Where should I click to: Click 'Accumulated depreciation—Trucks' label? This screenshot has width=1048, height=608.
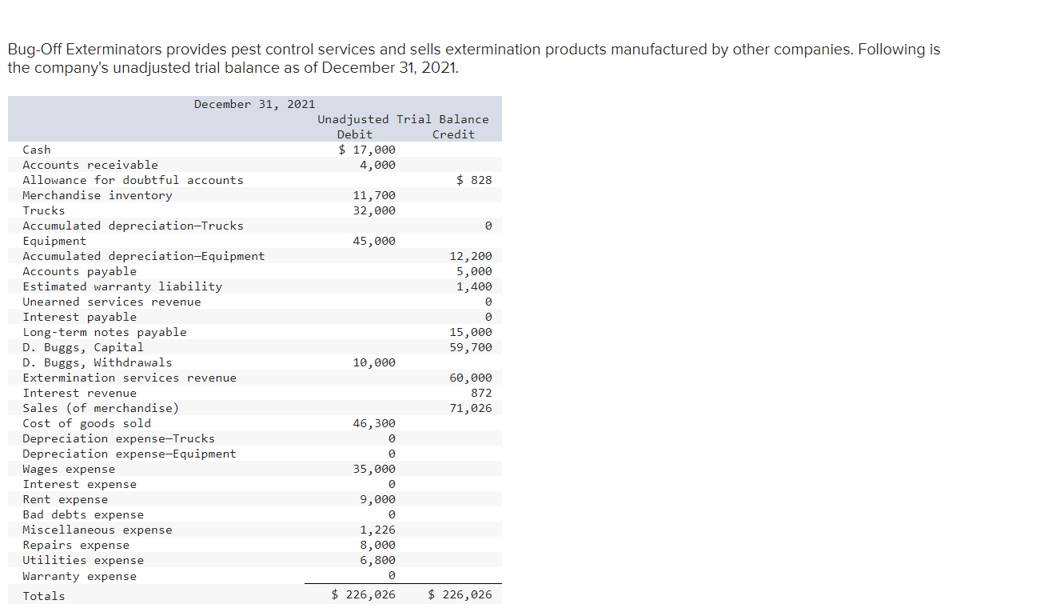tap(133, 226)
